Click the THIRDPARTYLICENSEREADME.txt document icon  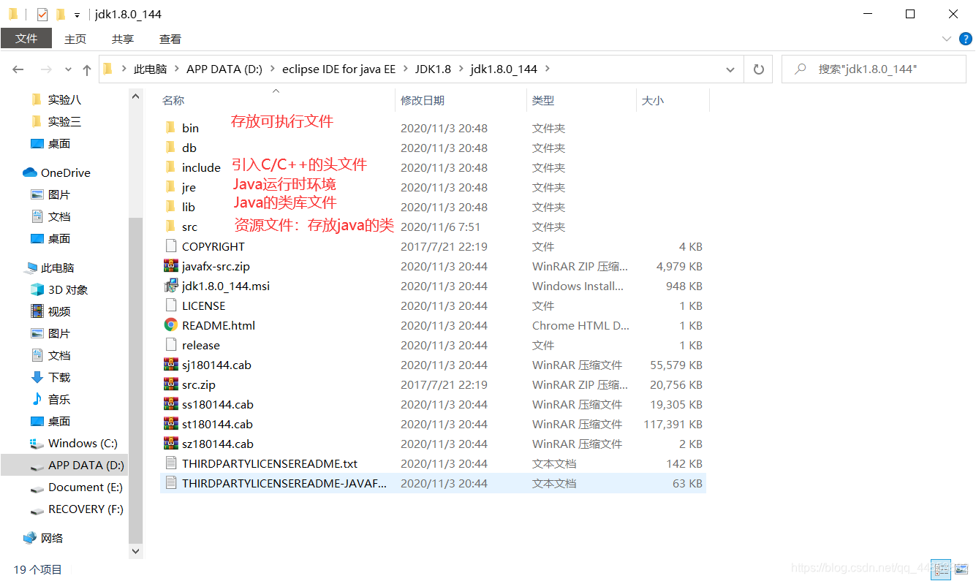pyautogui.click(x=170, y=463)
